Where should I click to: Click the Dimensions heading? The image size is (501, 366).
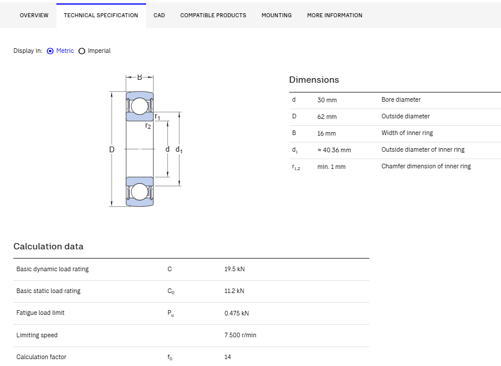click(314, 80)
